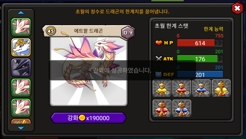The width and height of the screenshot is (246, 139).
Task: Select the large yellow essence potion
Action: click(221, 88)
